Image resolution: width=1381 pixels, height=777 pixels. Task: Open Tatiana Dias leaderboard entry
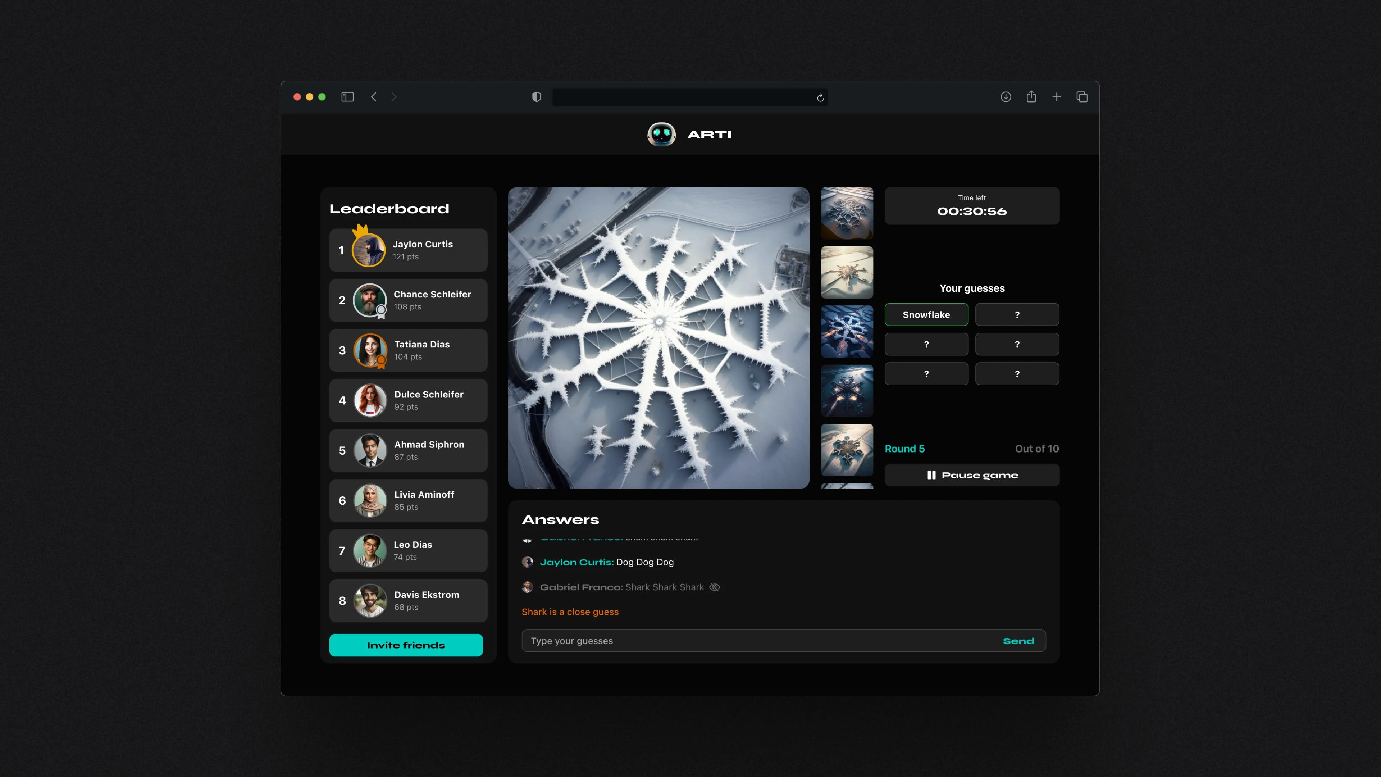click(x=408, y=350)
